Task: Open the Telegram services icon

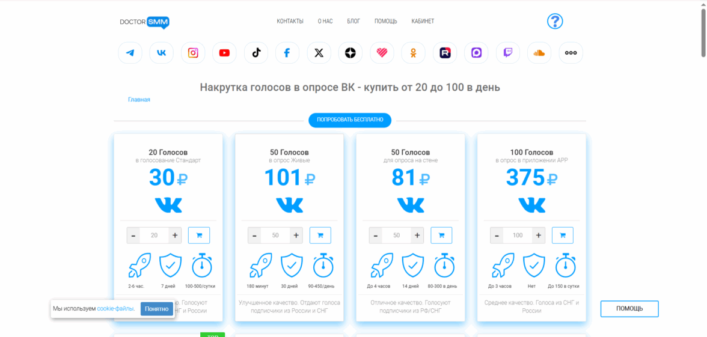Action: point(130,53)
